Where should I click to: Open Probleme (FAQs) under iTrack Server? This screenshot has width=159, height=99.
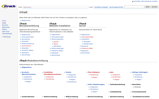(x=87, y=48)
